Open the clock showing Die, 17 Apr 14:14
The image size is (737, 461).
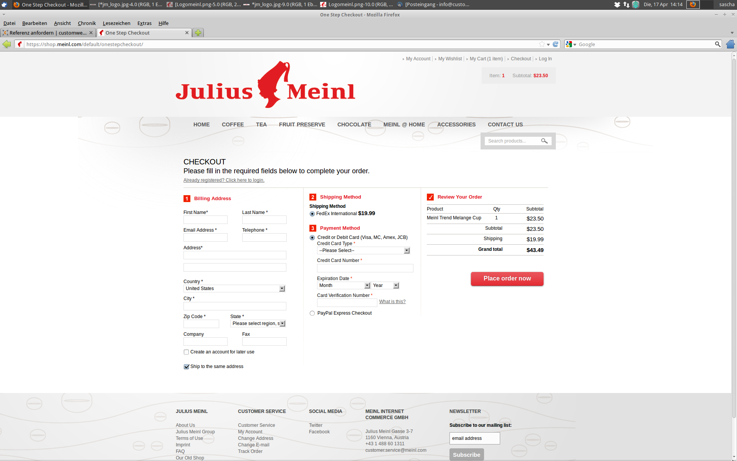coord(663,5)
